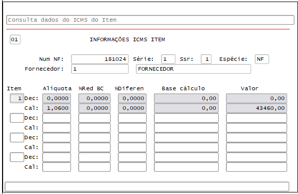Image resolution: width=298 pixels, height=194 pixels.
Task: Select item 1 Dec Base cálculo field
Action: coord(186,99)
